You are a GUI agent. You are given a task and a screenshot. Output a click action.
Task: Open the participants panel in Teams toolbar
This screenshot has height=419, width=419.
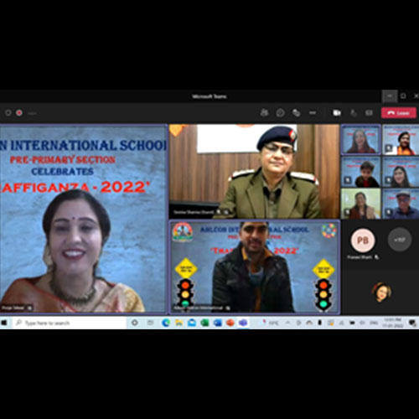[x=264, y=113]
